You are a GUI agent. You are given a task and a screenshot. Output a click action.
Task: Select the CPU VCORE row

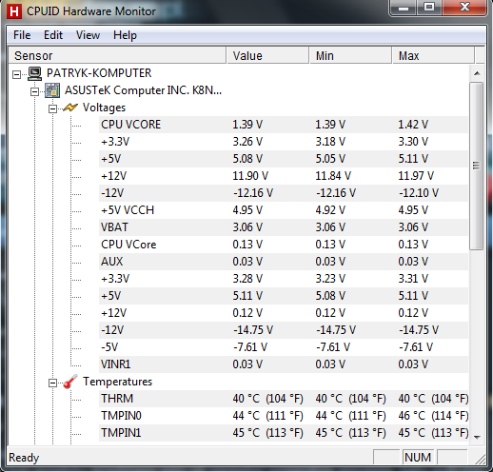[284, 125]
